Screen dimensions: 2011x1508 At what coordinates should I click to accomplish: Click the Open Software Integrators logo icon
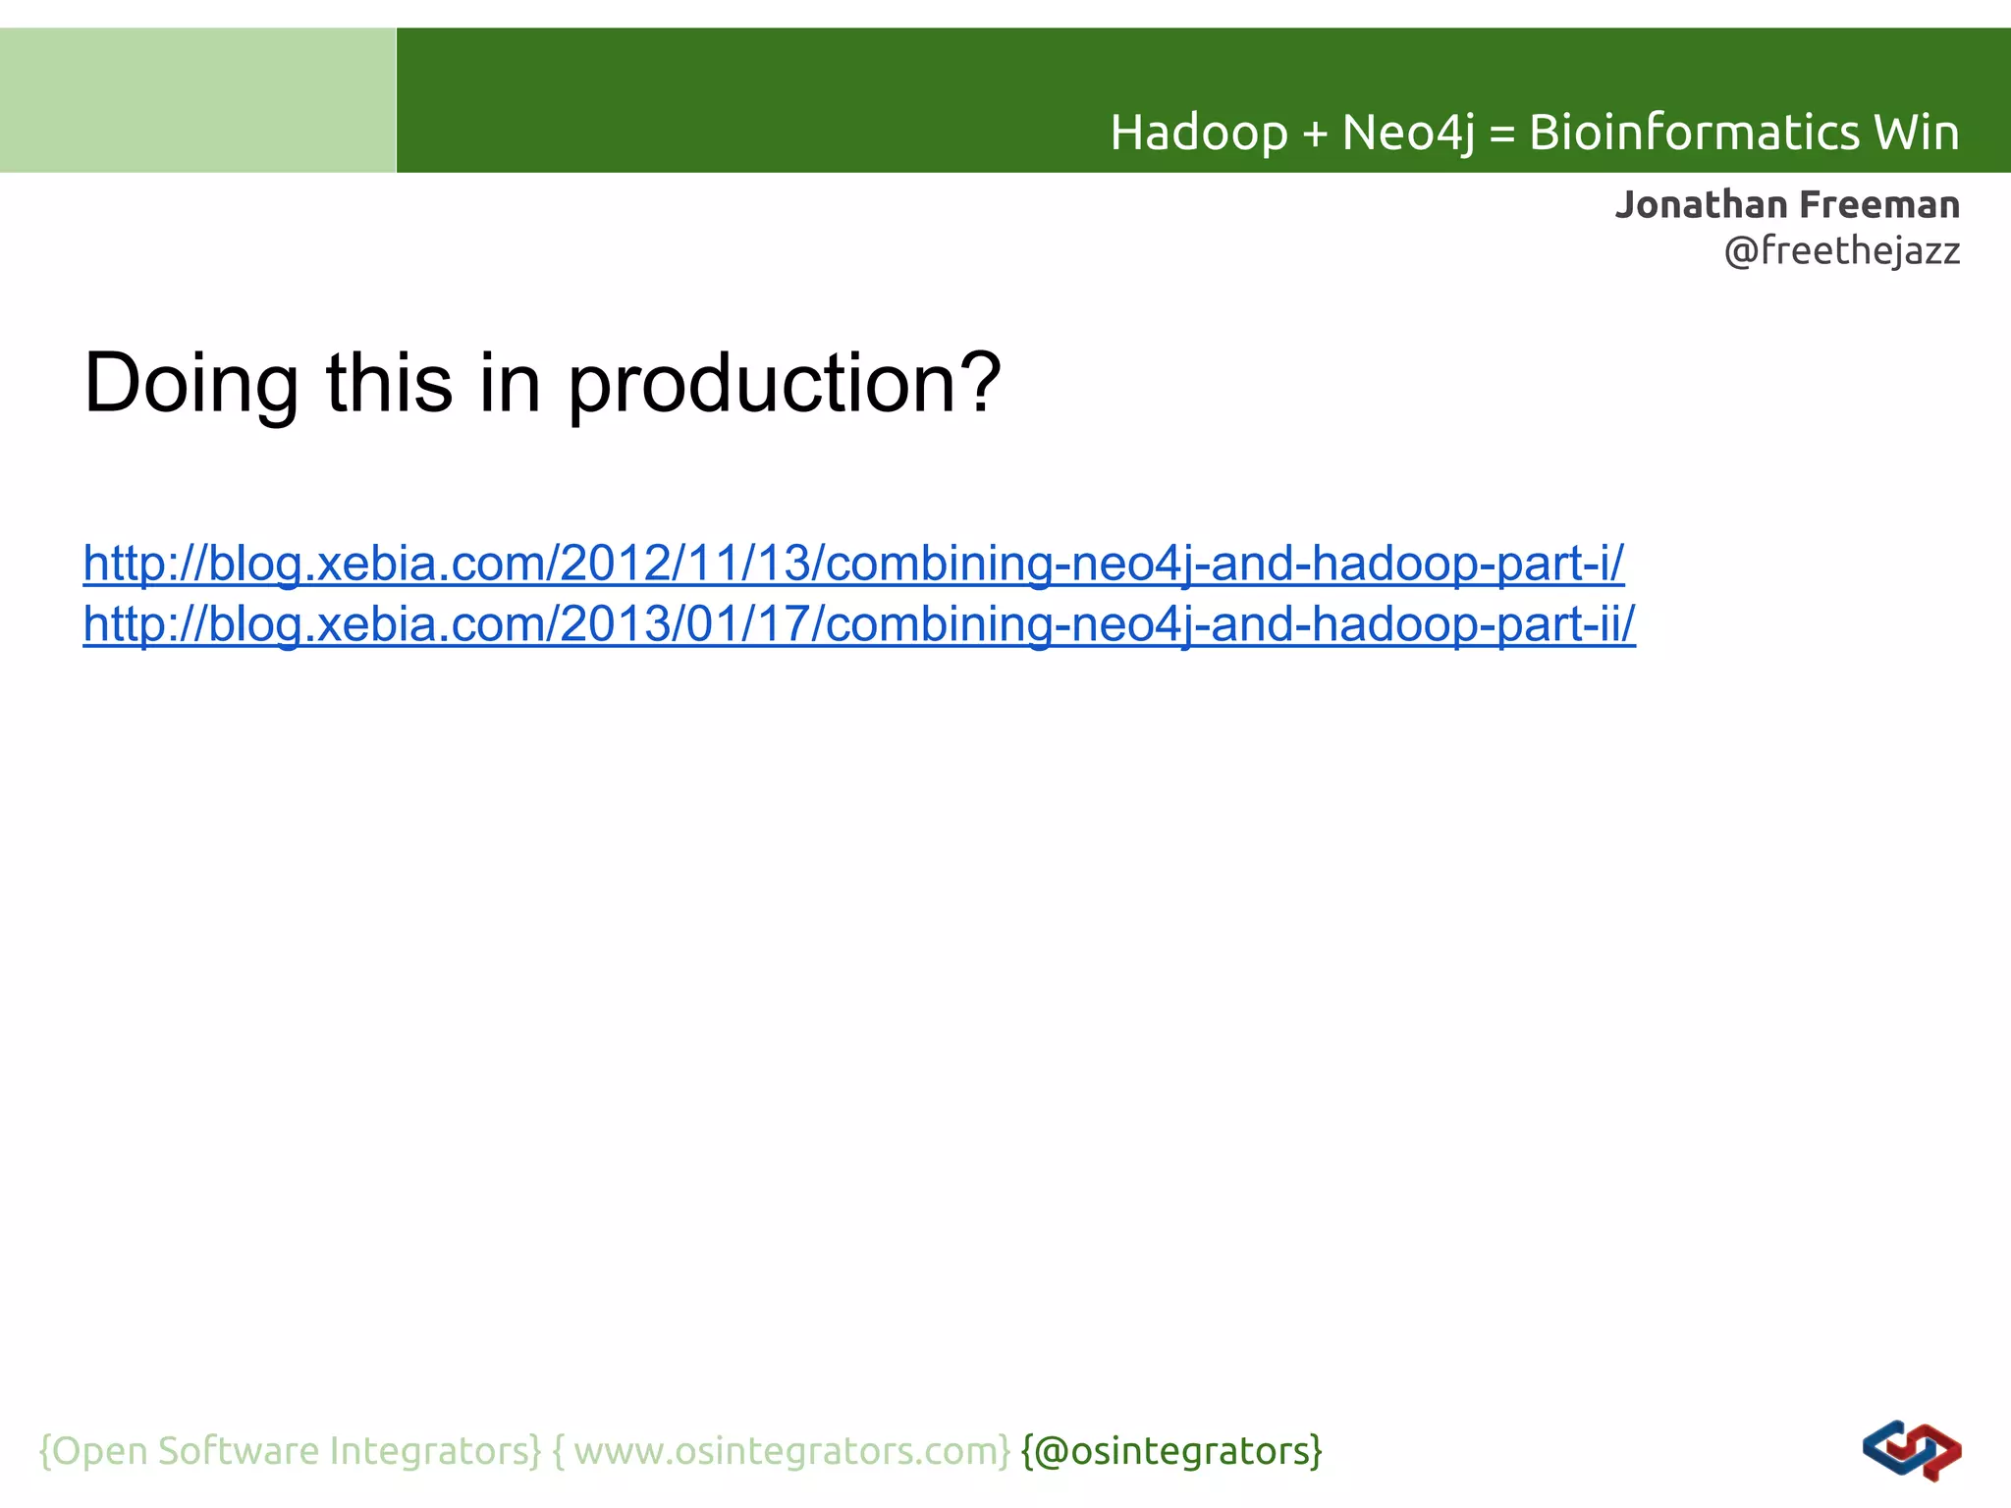coord(1911,1450)
